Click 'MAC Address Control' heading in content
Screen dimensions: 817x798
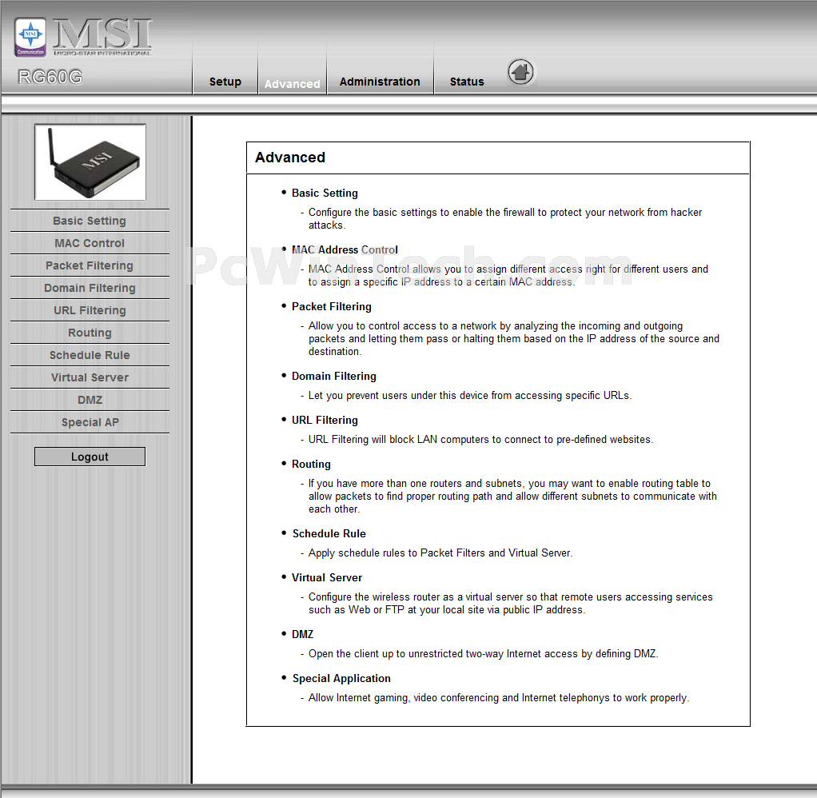click(345, 249)
